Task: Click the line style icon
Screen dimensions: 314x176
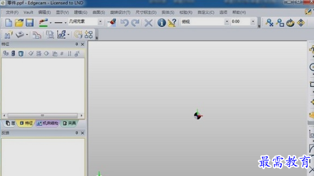Action: pos(59,23)
